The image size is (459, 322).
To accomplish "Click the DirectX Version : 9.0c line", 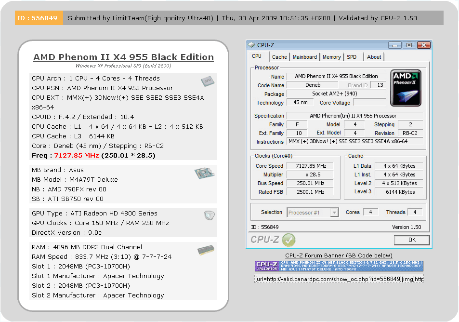I will [67, 233].
